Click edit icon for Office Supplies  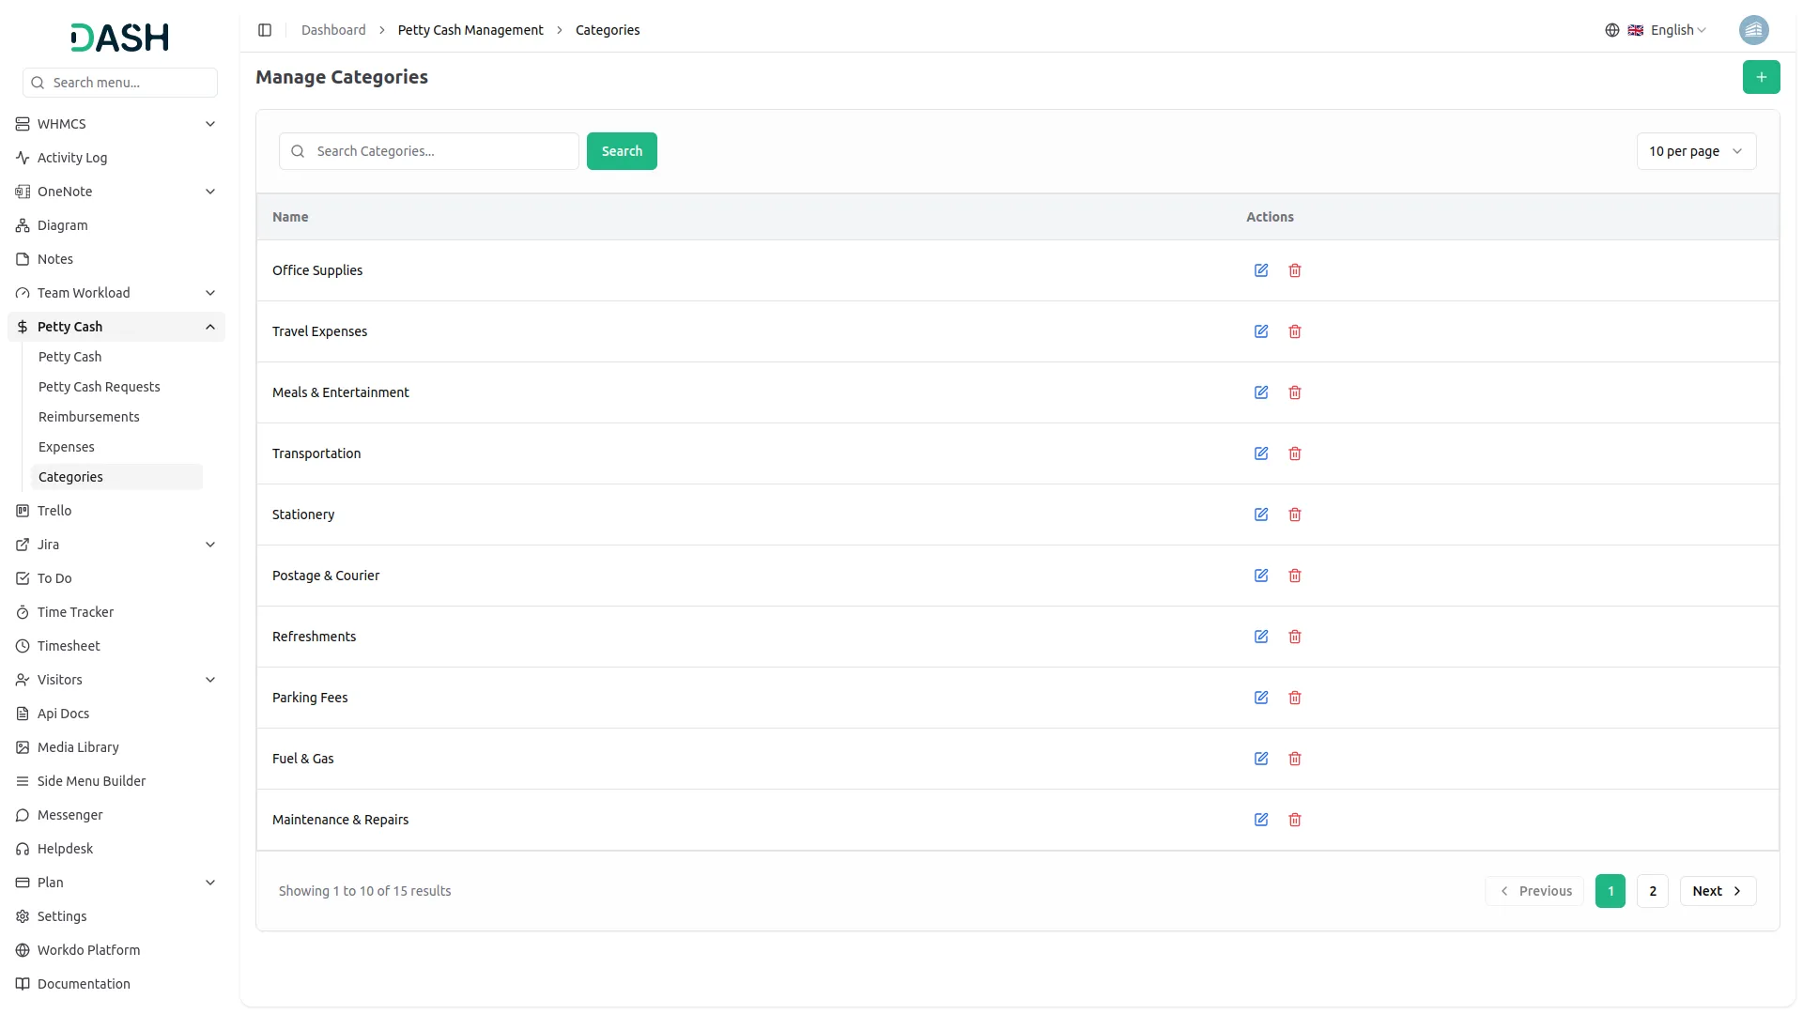click(x=1261, y=270)
